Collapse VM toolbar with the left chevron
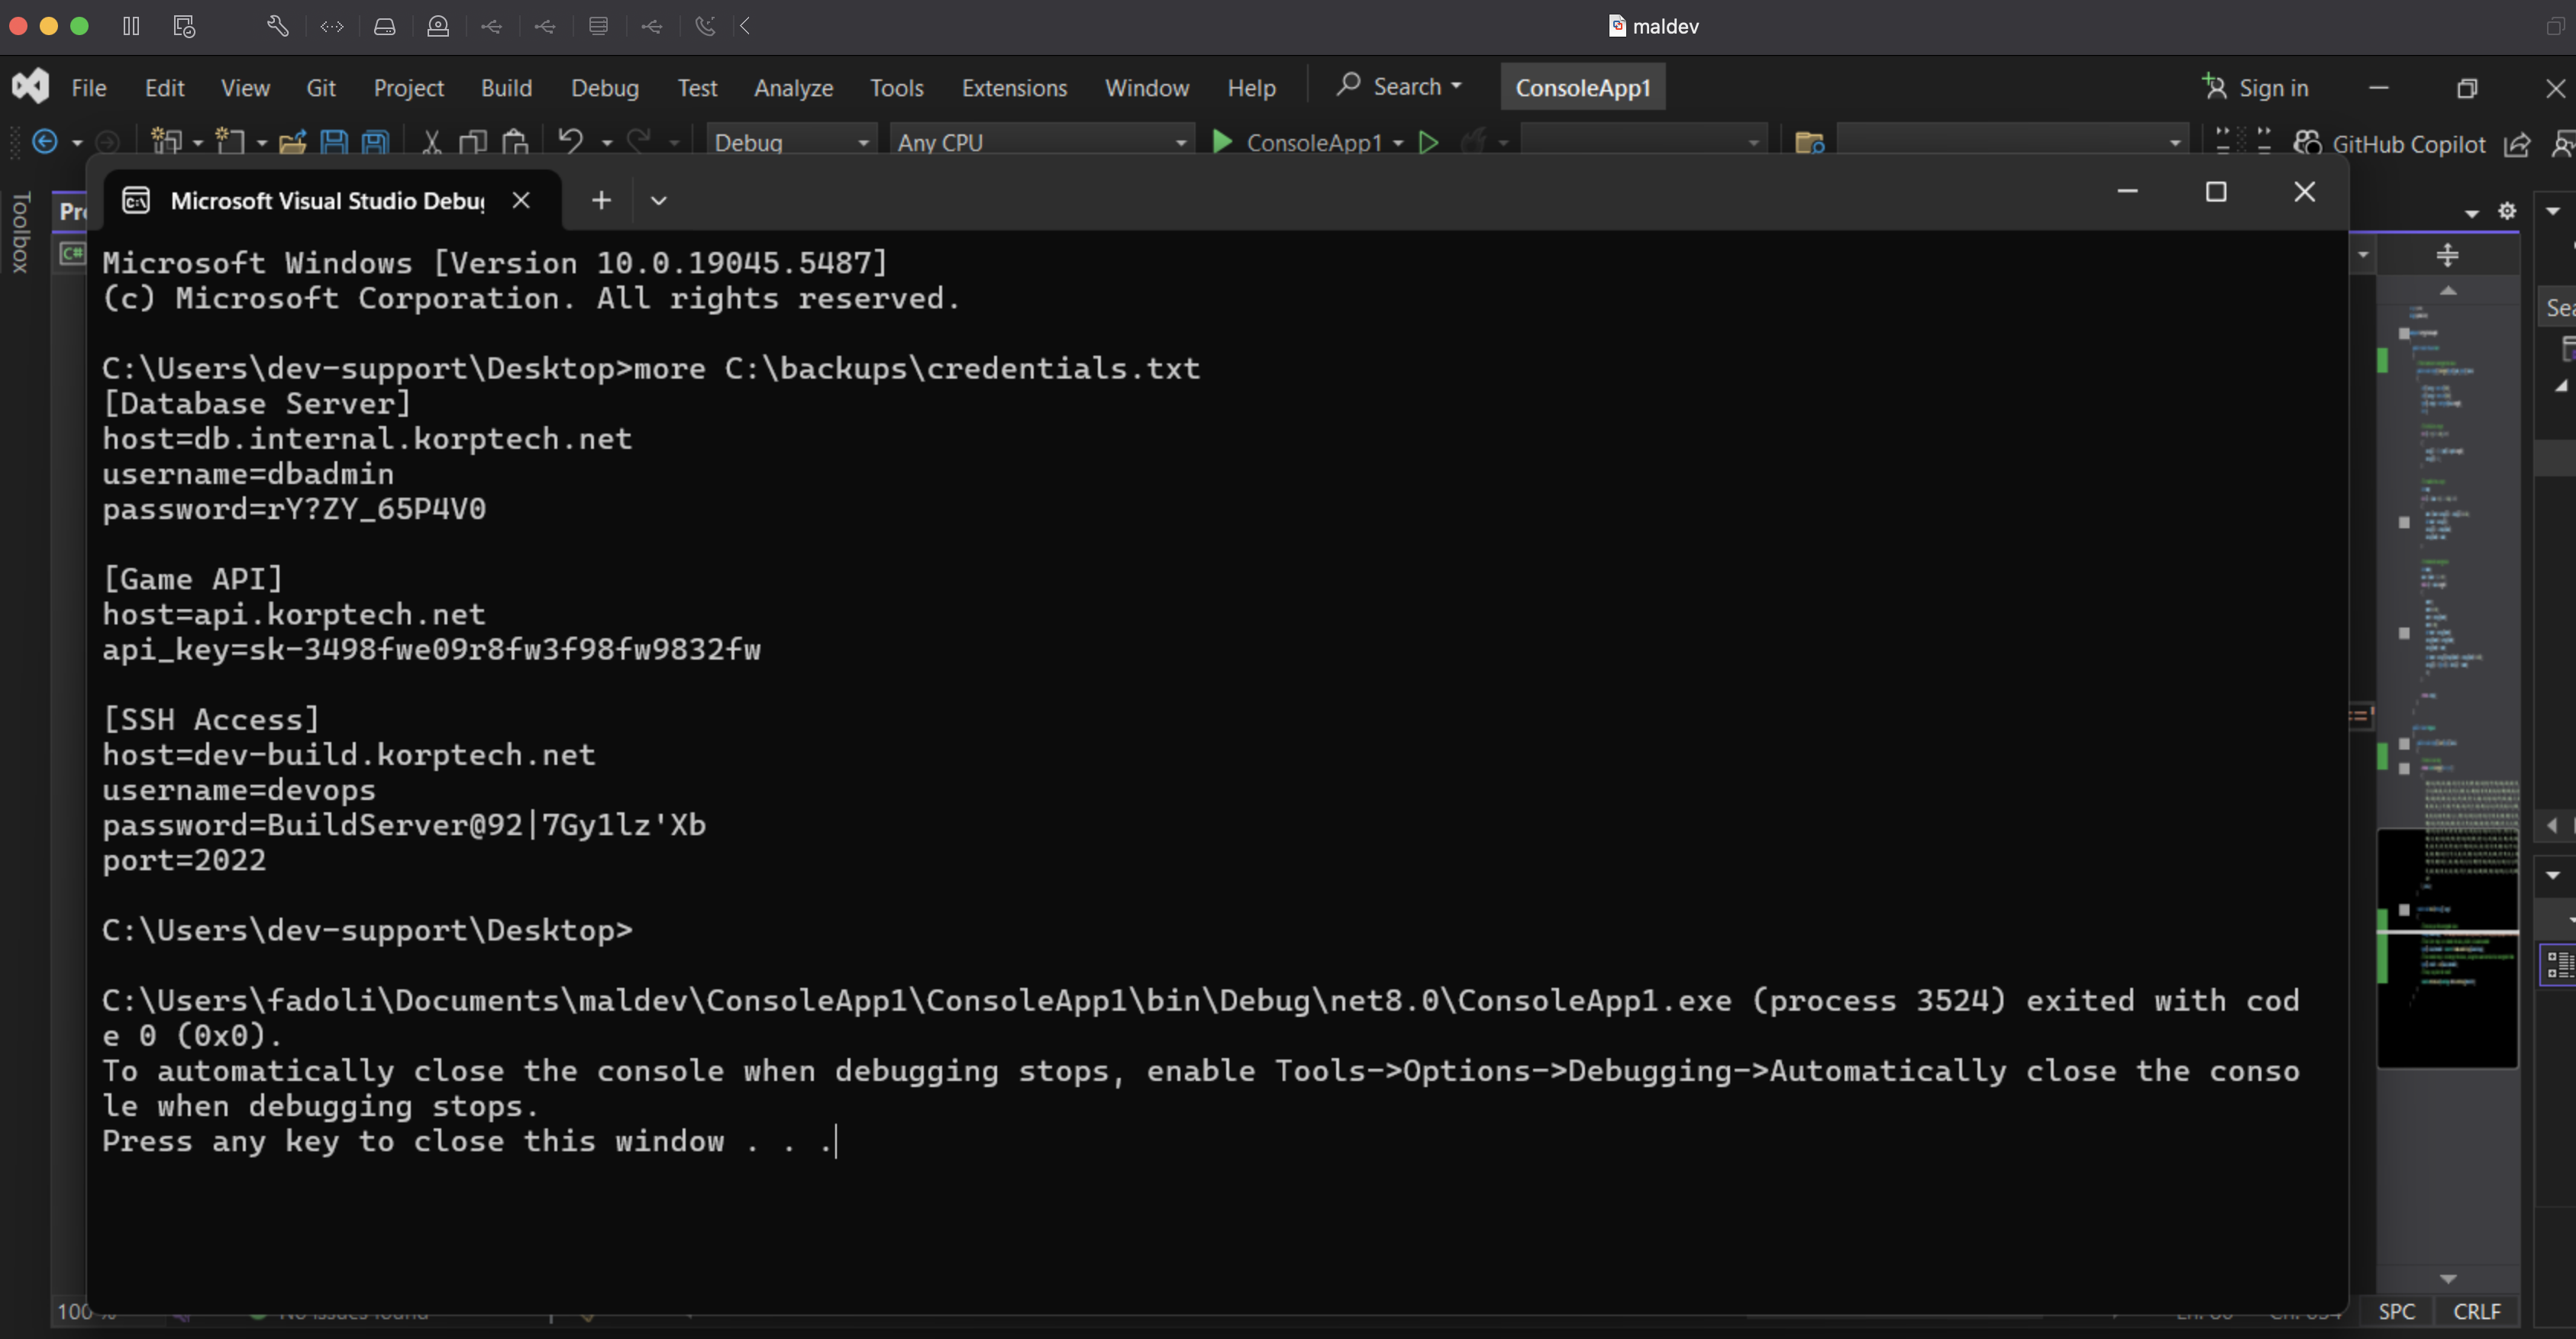 pos(745,26)
